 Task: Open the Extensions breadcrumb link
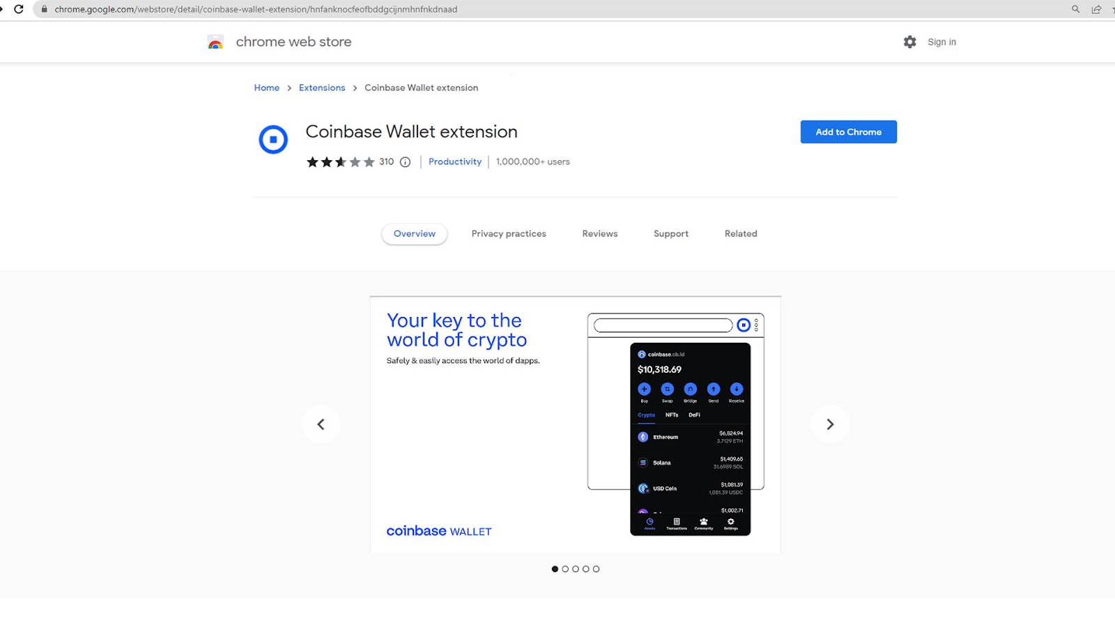[x=322, y=88]
